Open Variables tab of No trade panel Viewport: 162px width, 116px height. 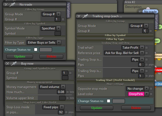[x=68, y=10]
